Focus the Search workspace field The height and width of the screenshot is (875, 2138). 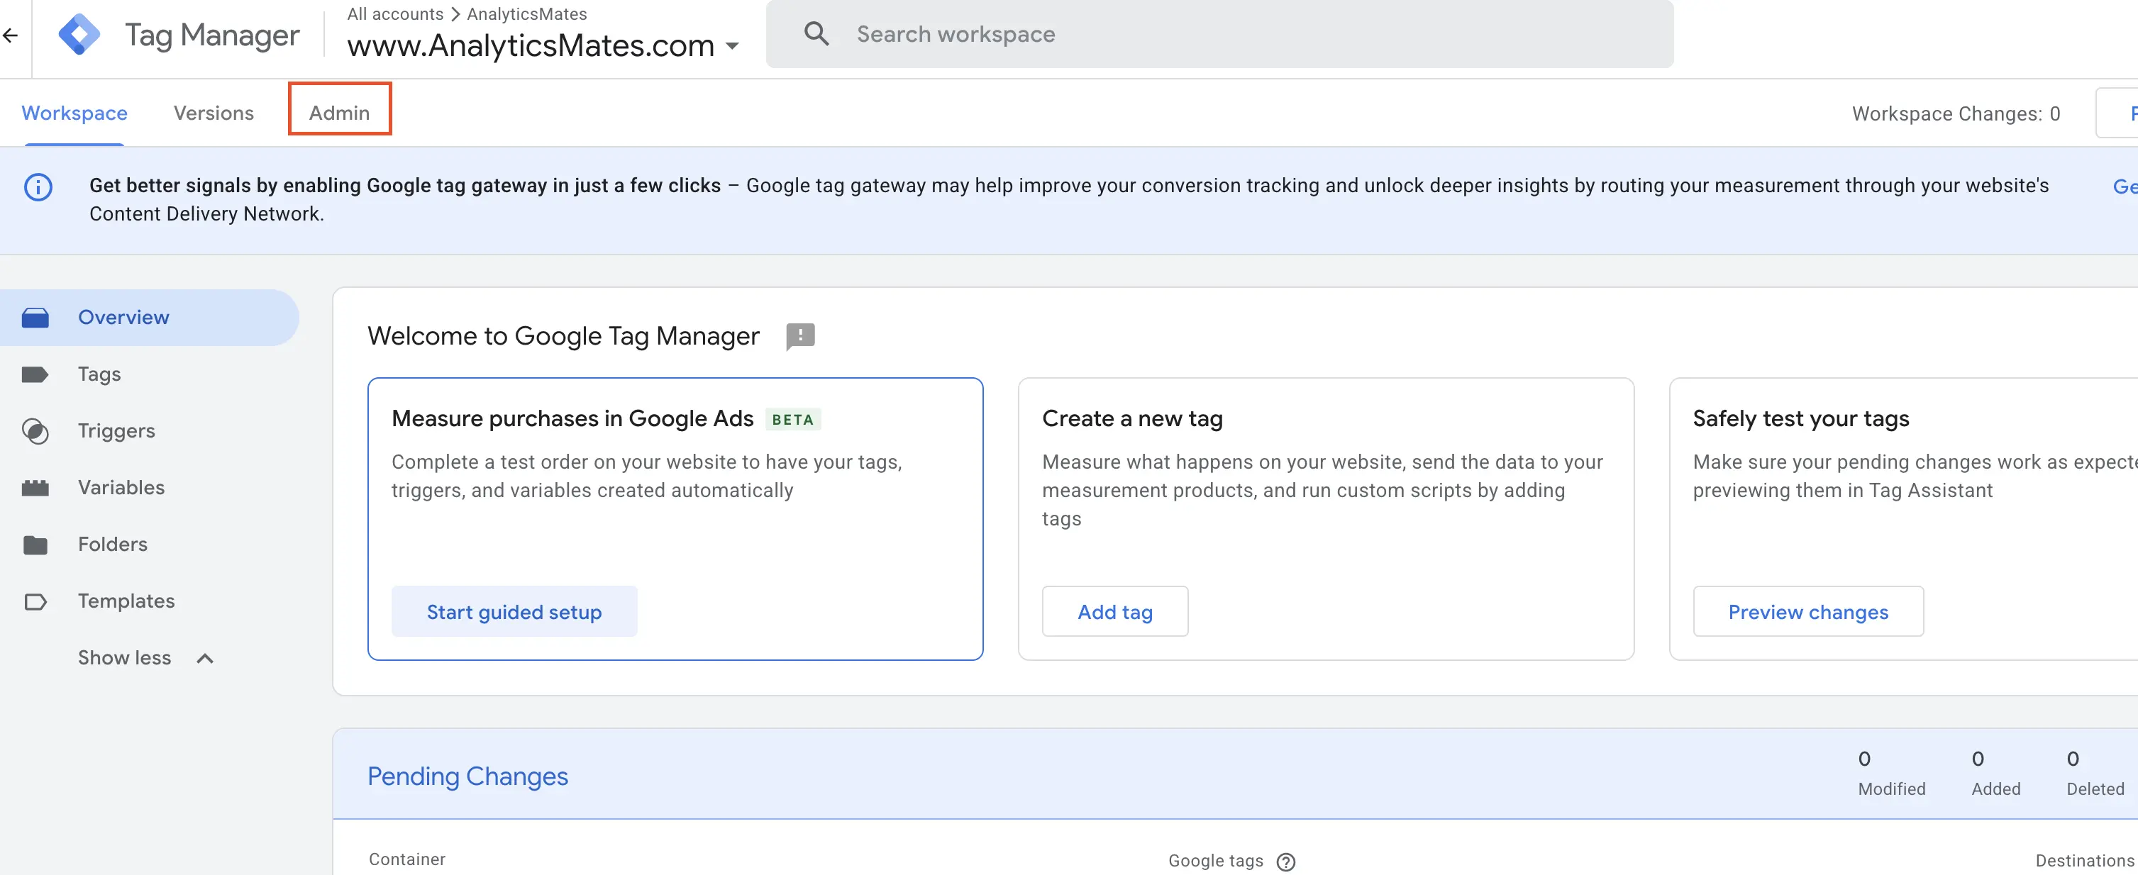[x=1219, y=34]
